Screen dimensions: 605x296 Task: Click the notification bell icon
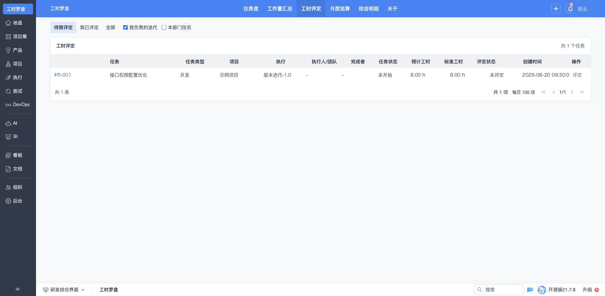click(x=570, y=9)
